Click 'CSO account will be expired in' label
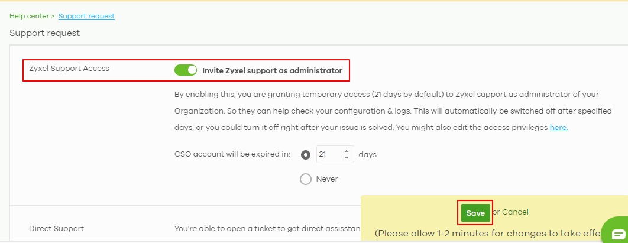Viewport: 628px width, 243px height. pyautogui.click(x=232, y=154)
